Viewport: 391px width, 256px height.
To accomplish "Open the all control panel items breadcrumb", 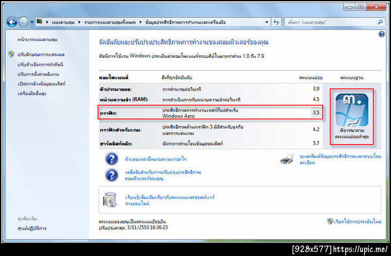I will click(109, 22).
